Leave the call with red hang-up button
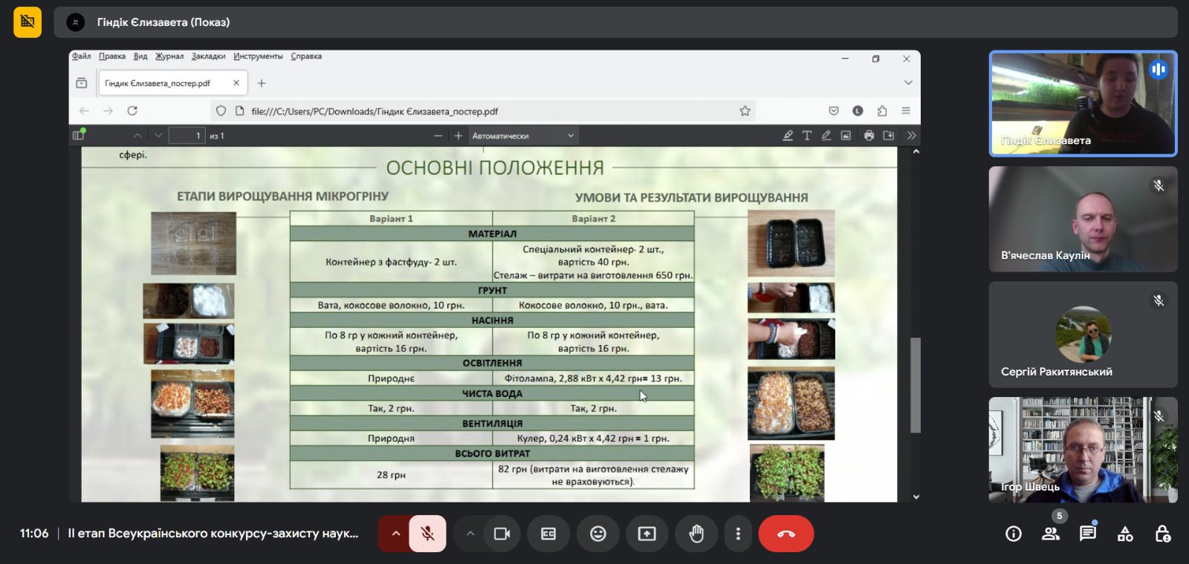The image size is (1189, 564). [786, 534]
